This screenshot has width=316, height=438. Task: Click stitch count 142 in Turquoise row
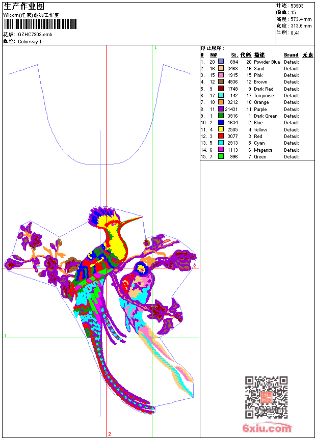pyautogui.click(x=234, y=96)
